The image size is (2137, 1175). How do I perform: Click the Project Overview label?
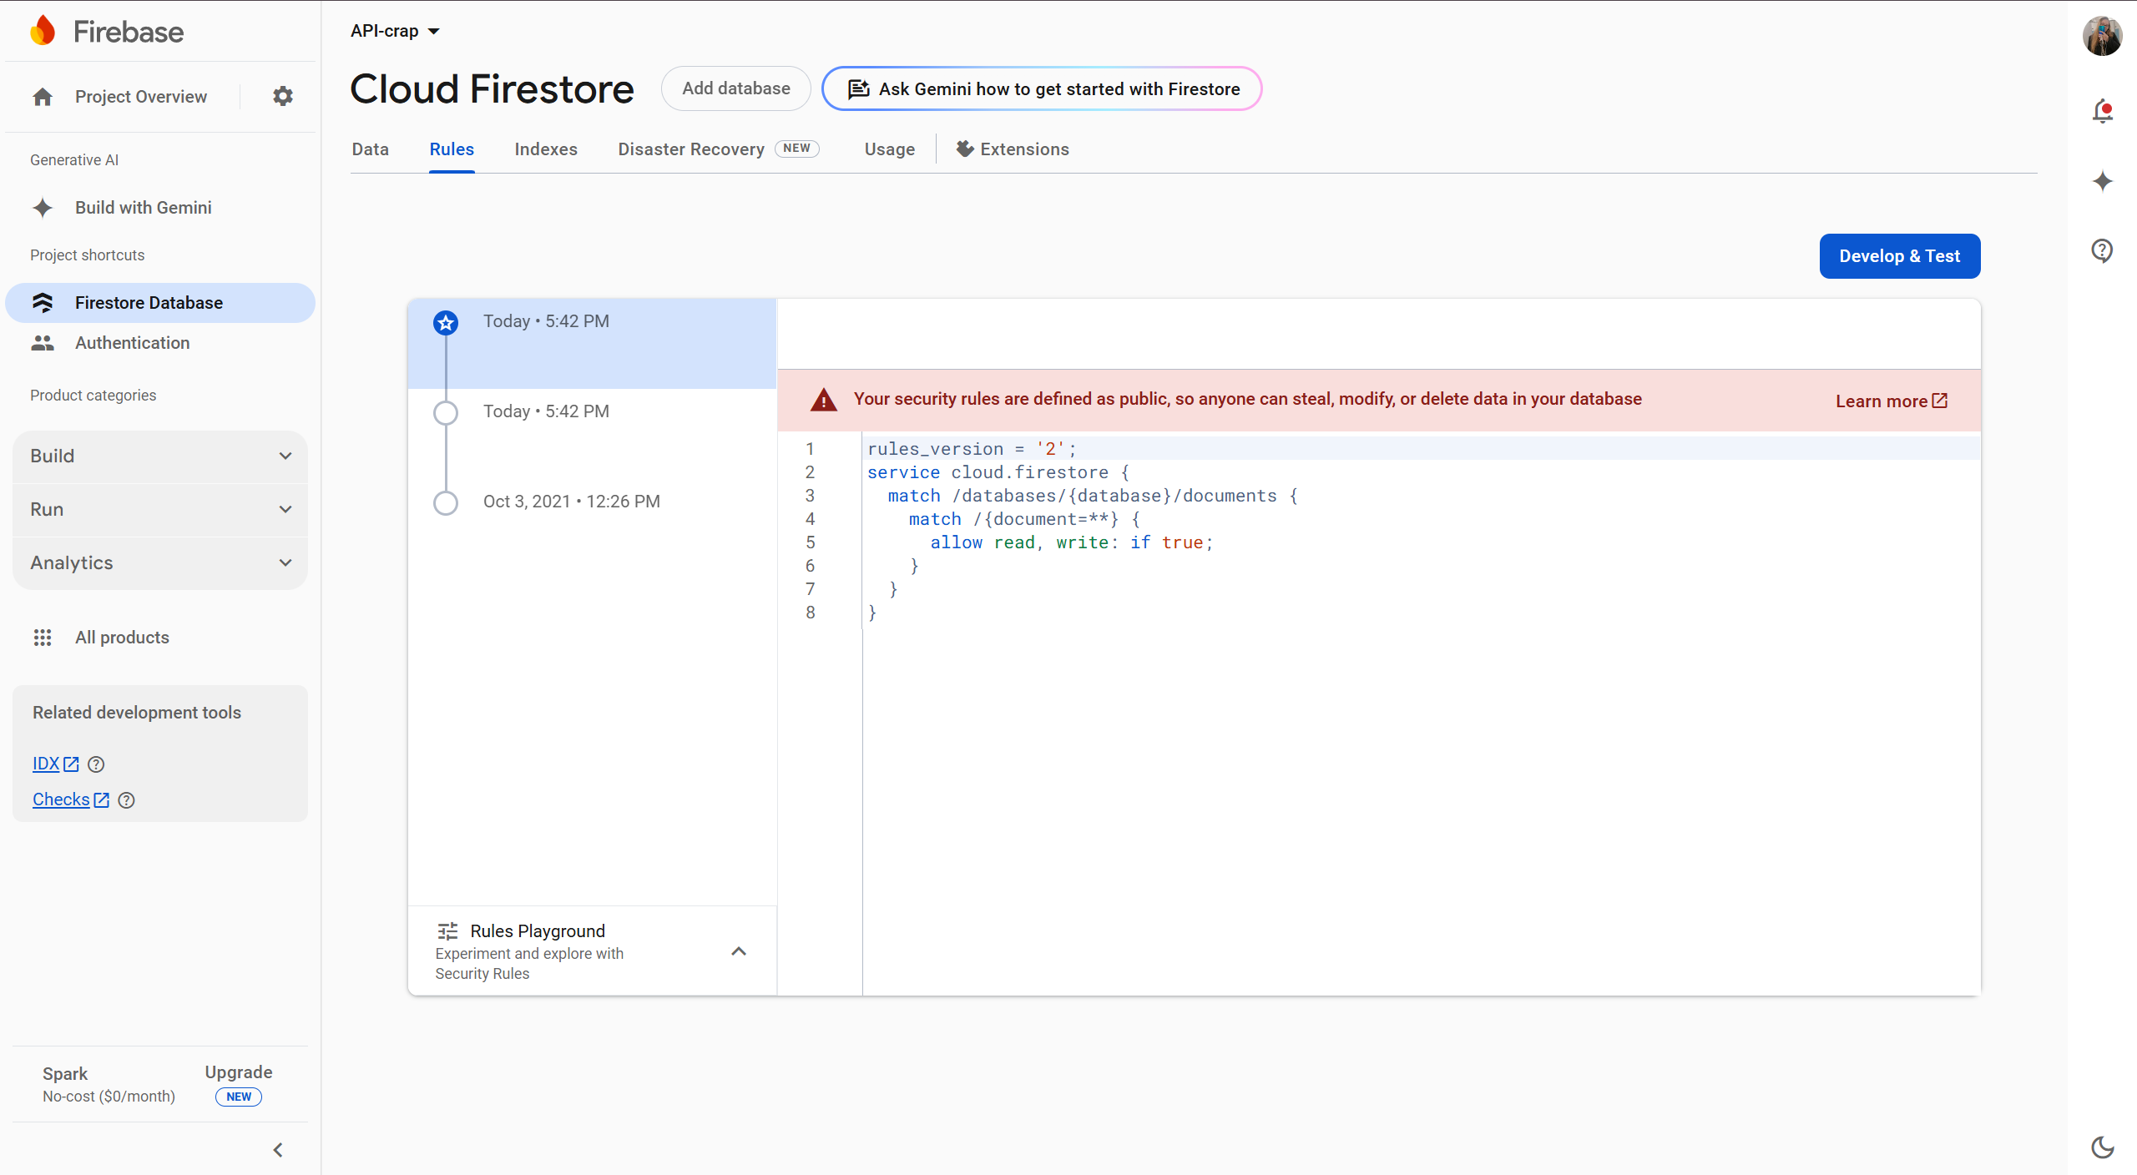tap(141, 97)
